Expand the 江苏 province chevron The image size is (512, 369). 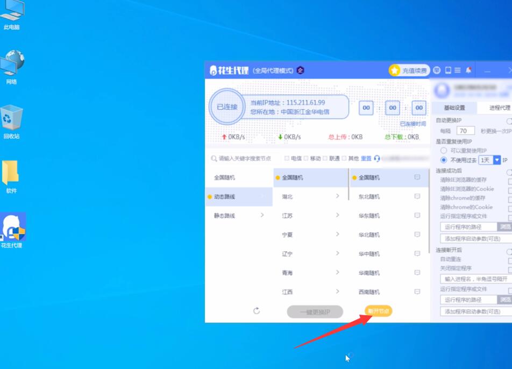click(x=337, y=215)
